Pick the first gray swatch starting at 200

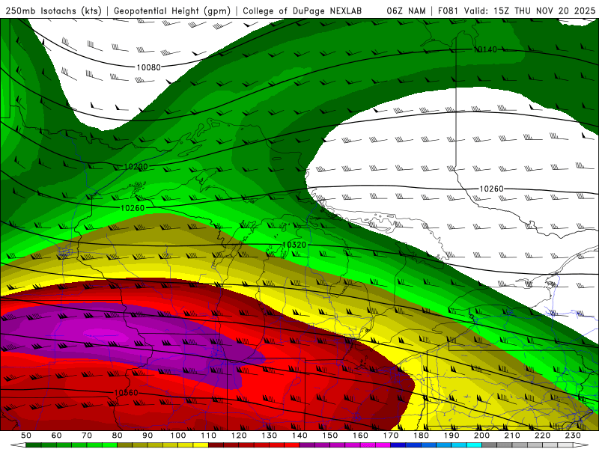[x=490, y=445]
